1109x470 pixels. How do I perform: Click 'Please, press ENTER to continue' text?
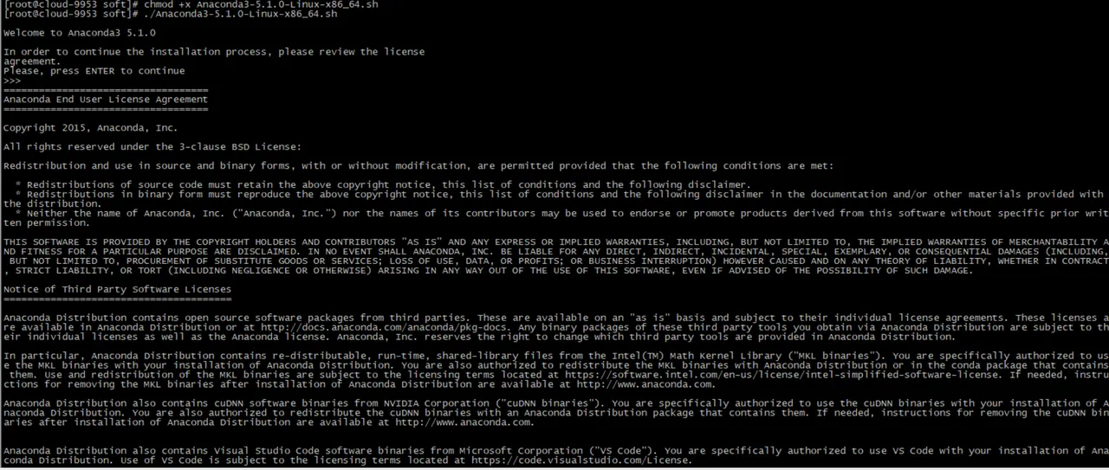(x=94, y=71)
